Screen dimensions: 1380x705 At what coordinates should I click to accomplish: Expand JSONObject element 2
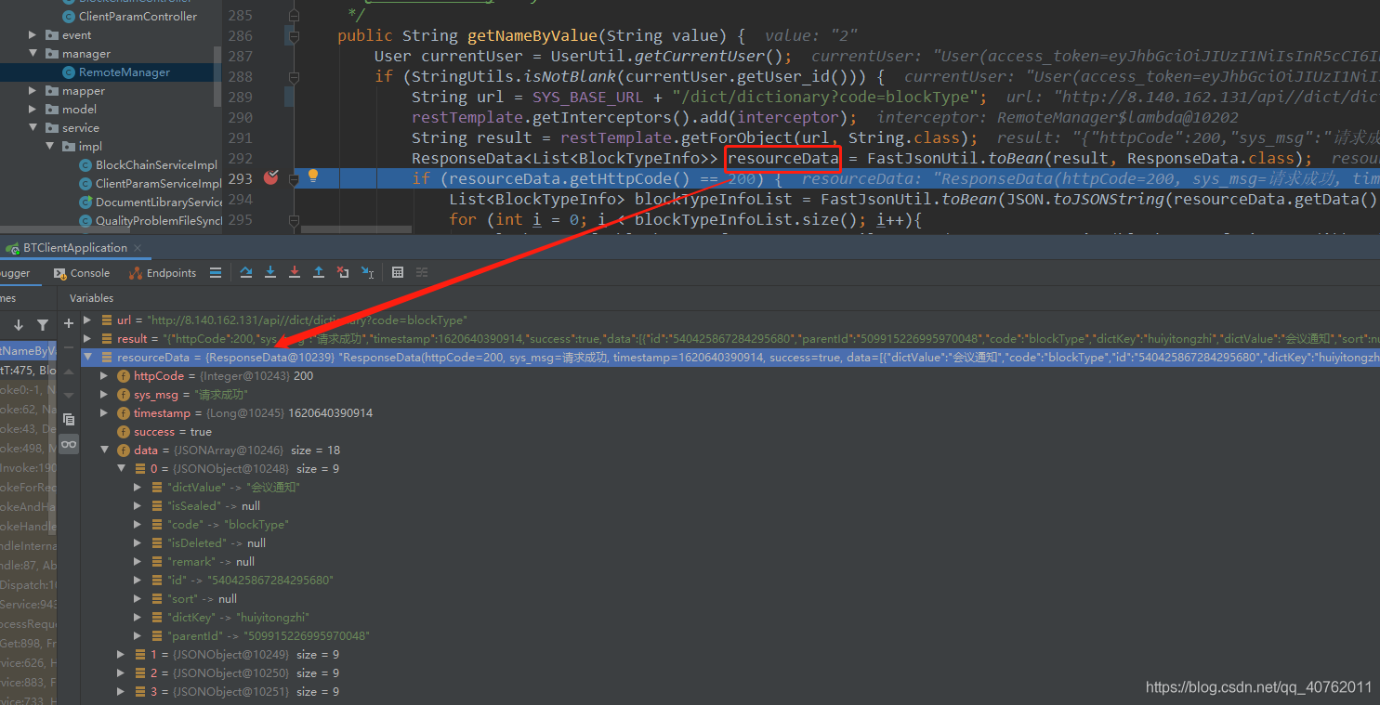click(x=122, y=673)
